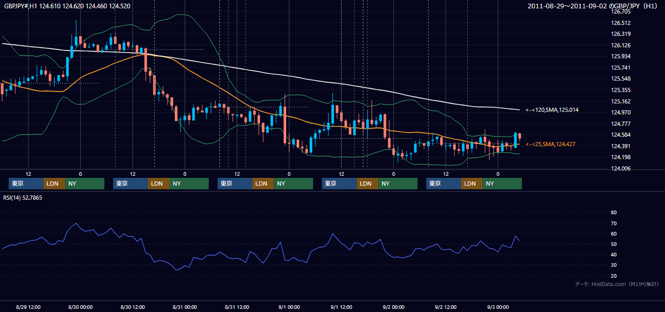The width and height of the screenshot is (665, 312).
Task: Click price axis value 125.741
Action: click(x=620, y=68)
